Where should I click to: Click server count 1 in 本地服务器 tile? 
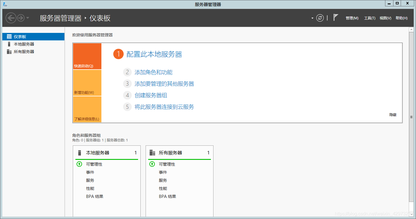pyautogui.click(x=135, y=153)
